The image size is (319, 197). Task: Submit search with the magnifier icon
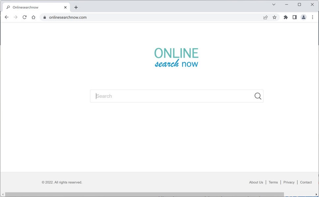click(258, 96)
